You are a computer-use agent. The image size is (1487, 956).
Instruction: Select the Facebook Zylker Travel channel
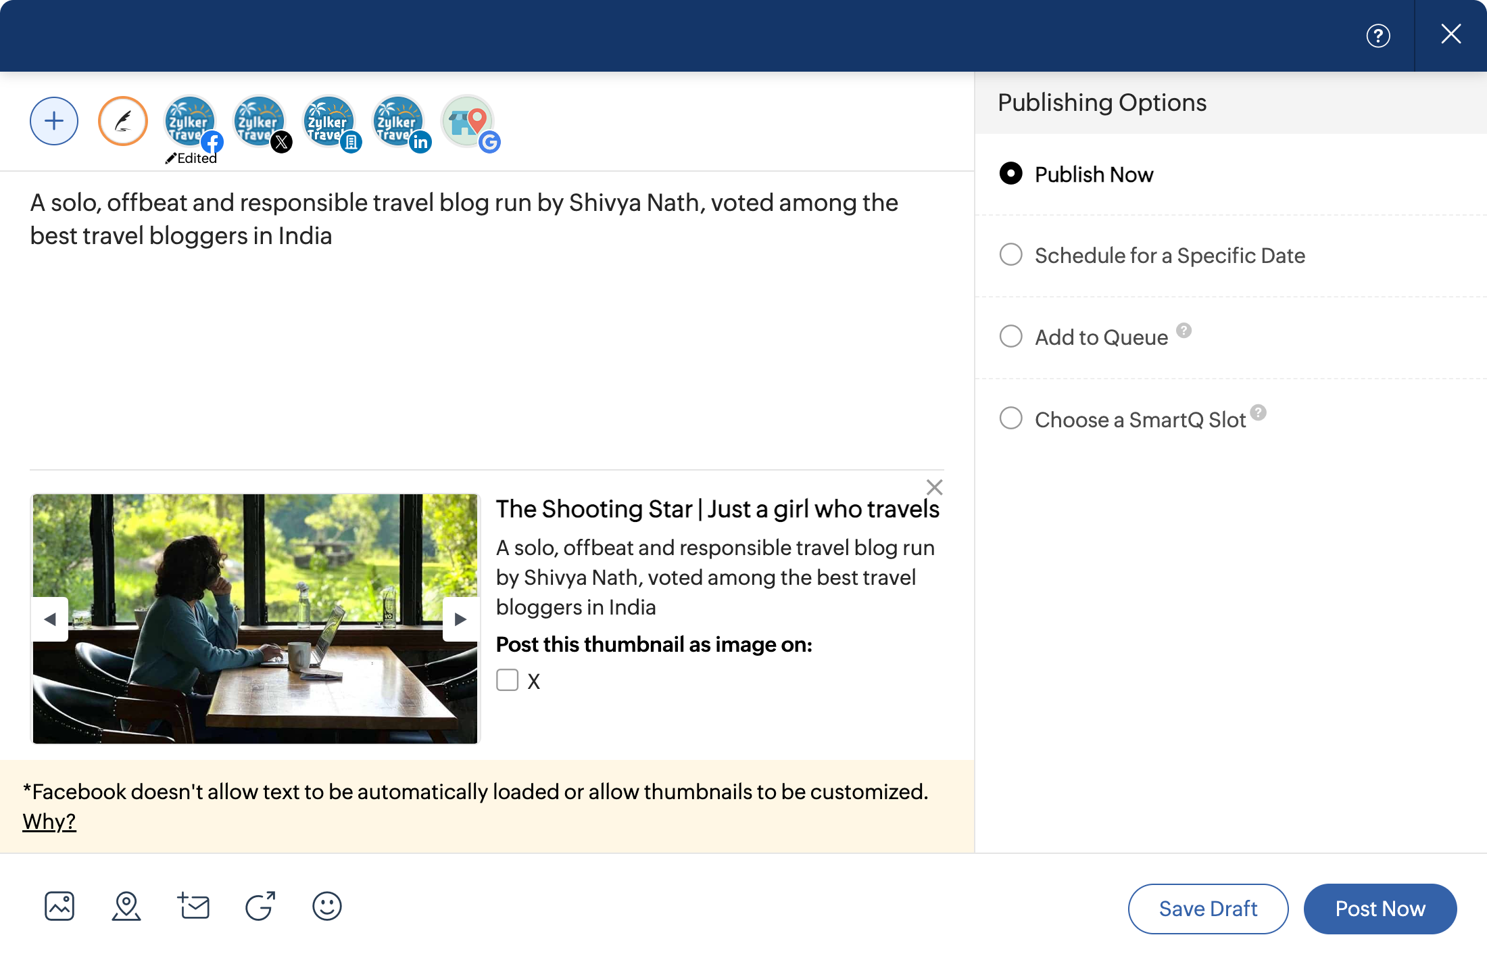tap(191, 122)
